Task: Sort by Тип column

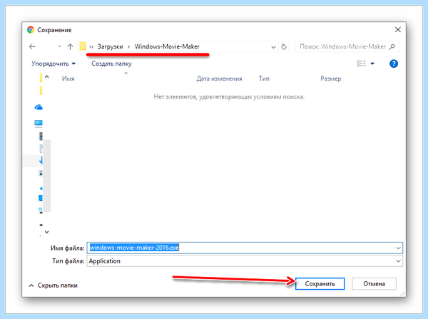Action: pos(264,79)
